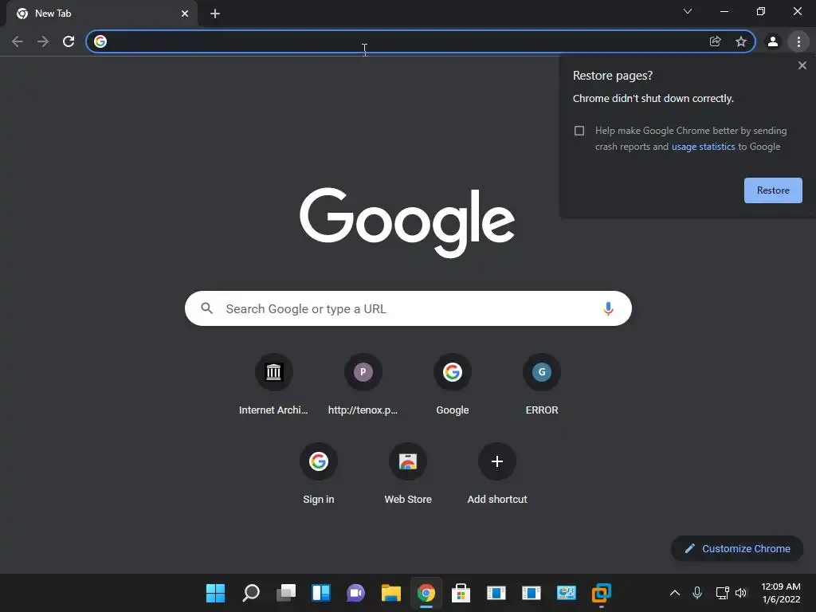
Task: Open the ERROR shortcut tile
Action: 542,385
